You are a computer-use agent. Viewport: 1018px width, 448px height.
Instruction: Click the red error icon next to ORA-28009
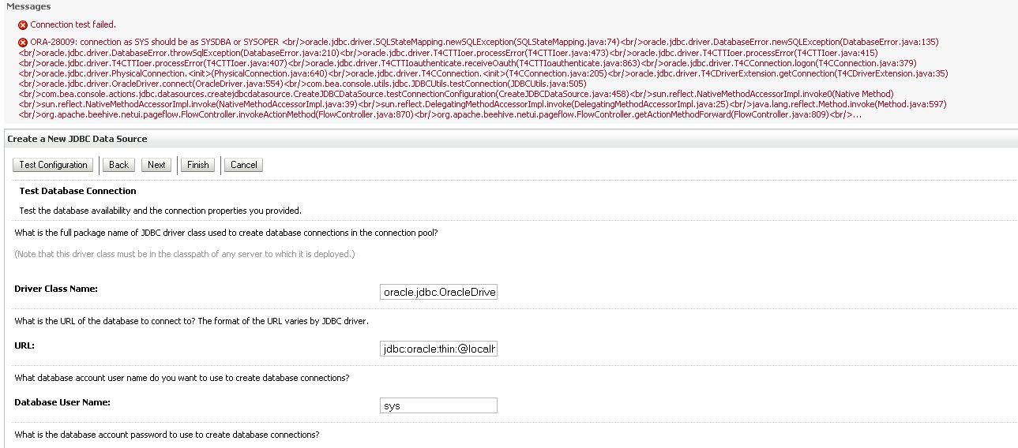click(23, 42)
